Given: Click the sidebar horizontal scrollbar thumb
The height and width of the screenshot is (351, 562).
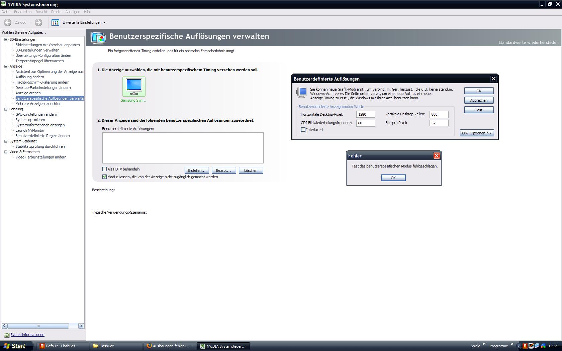Looking at the screenshot, I should click(38, 326).
